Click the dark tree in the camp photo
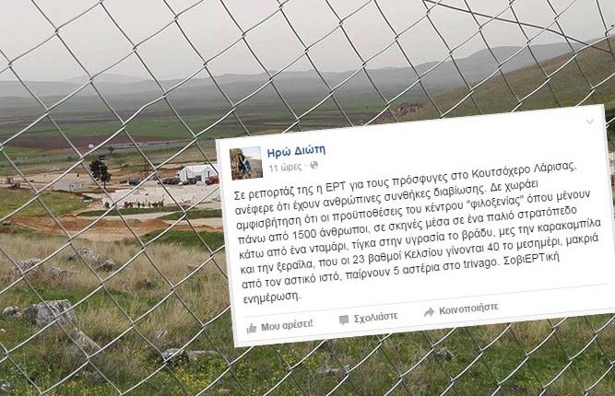615x396 pixels. pyautogui.click(x=101, y=171)
